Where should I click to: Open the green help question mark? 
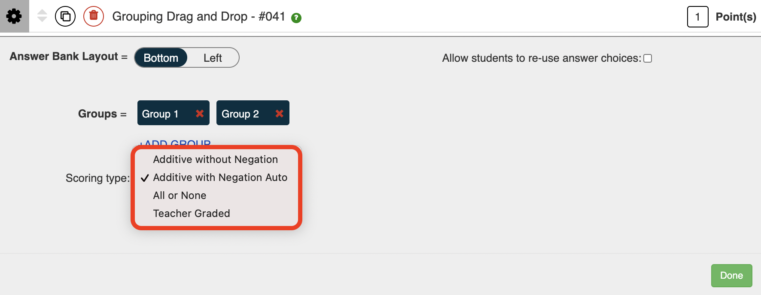pyautogui.click(x=296, y=18)
